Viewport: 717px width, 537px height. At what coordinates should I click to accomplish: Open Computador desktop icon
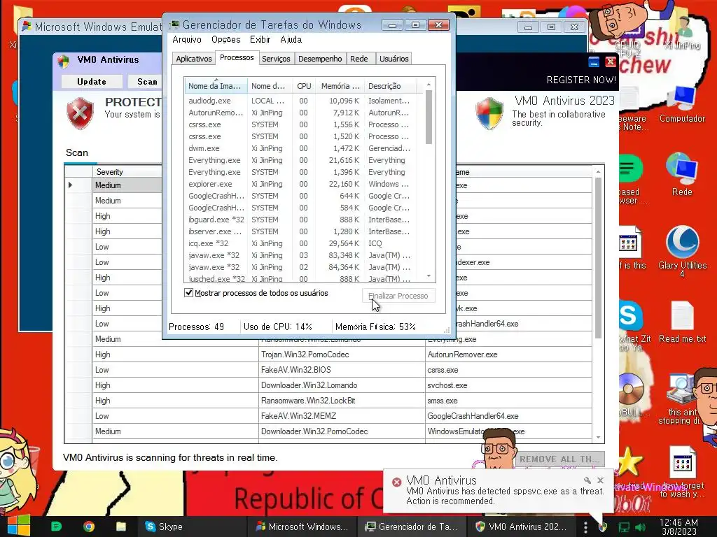click(682, 104)
